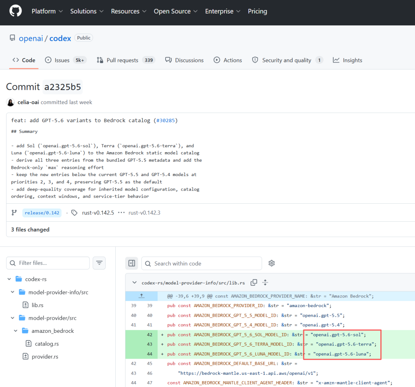Viewport: 415px width, 387px height.
Task: Switch to the Insights tab
Action: (347, 60)
